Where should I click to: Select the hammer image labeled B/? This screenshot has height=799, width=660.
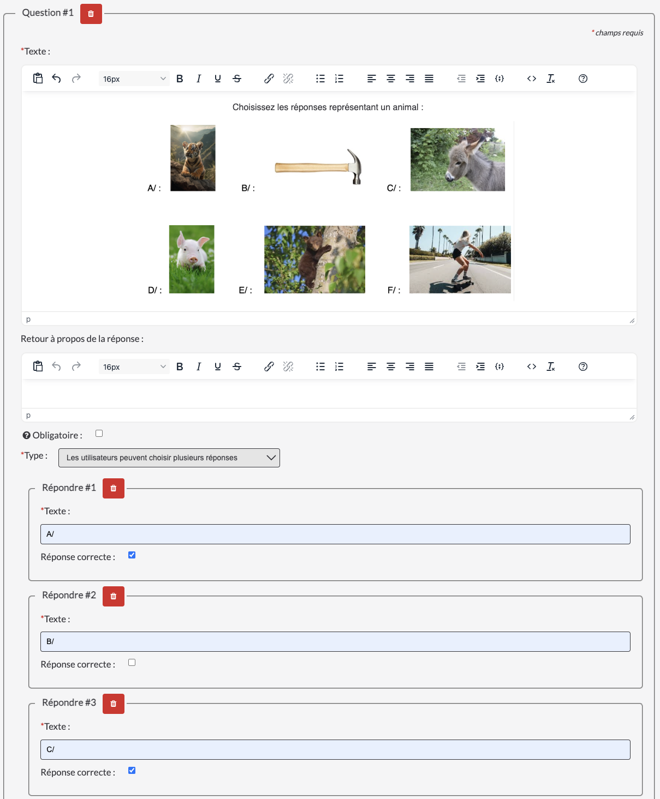tap(319, 167)
